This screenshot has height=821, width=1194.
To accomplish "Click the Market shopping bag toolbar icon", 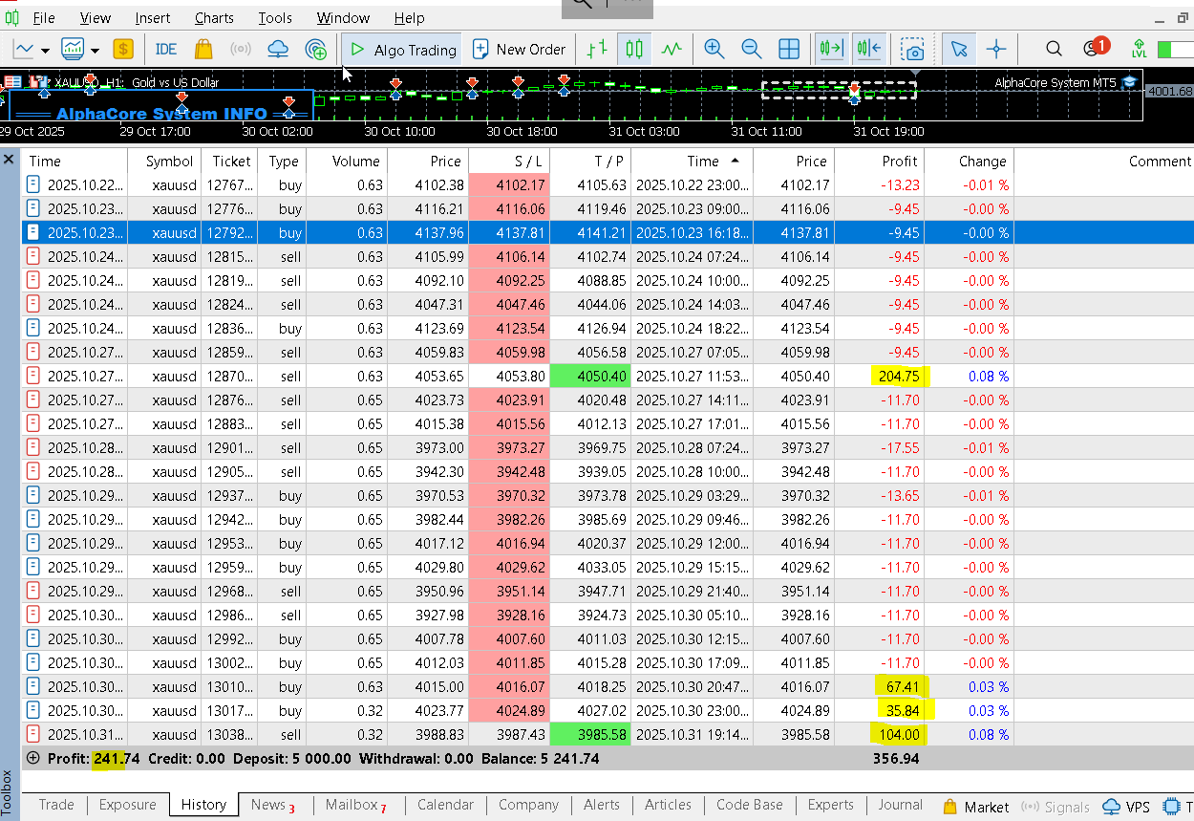I will pyautogui.click(x=203, y=50).
